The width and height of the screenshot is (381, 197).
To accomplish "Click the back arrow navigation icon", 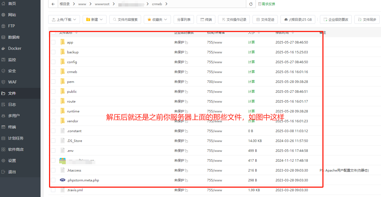I will [x=53, y=4].
